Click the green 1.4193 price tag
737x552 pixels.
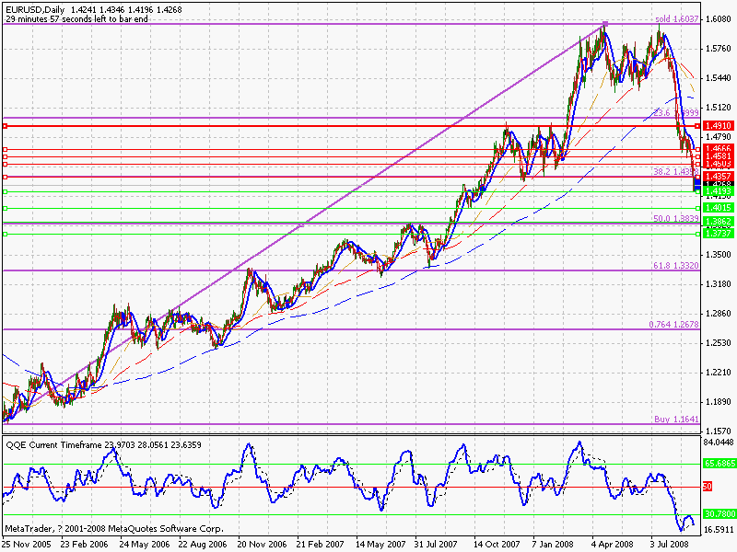pyautogui.click(x=718, y=191)
